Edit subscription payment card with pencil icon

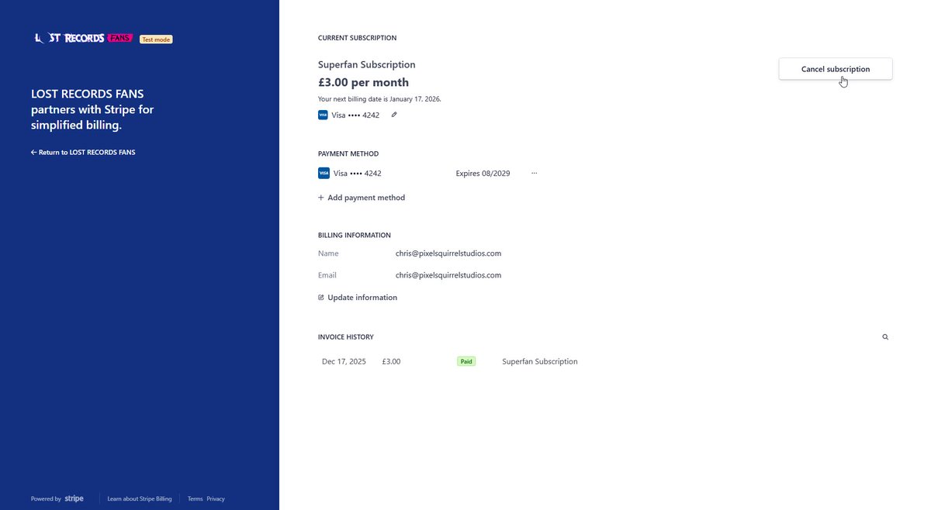394,115
